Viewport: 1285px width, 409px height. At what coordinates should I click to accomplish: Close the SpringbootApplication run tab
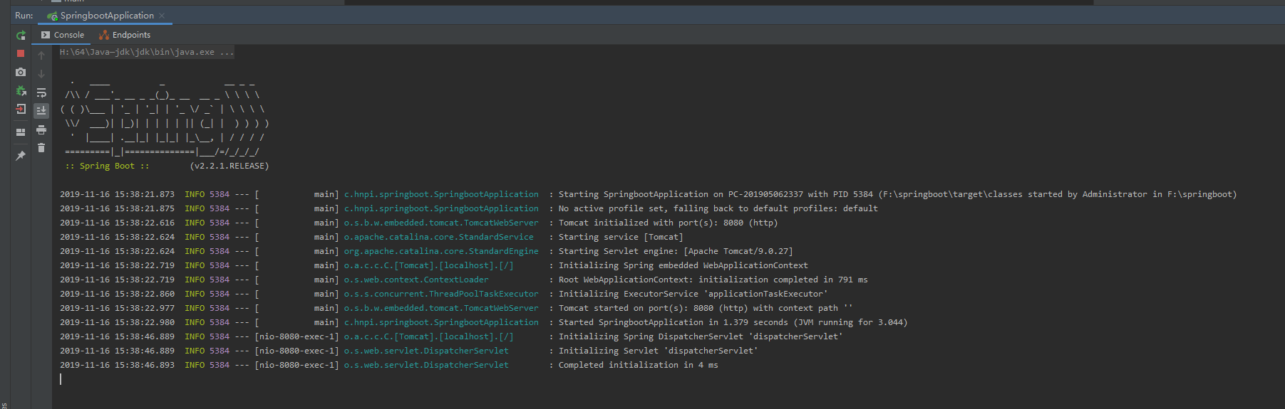point(162,16)
